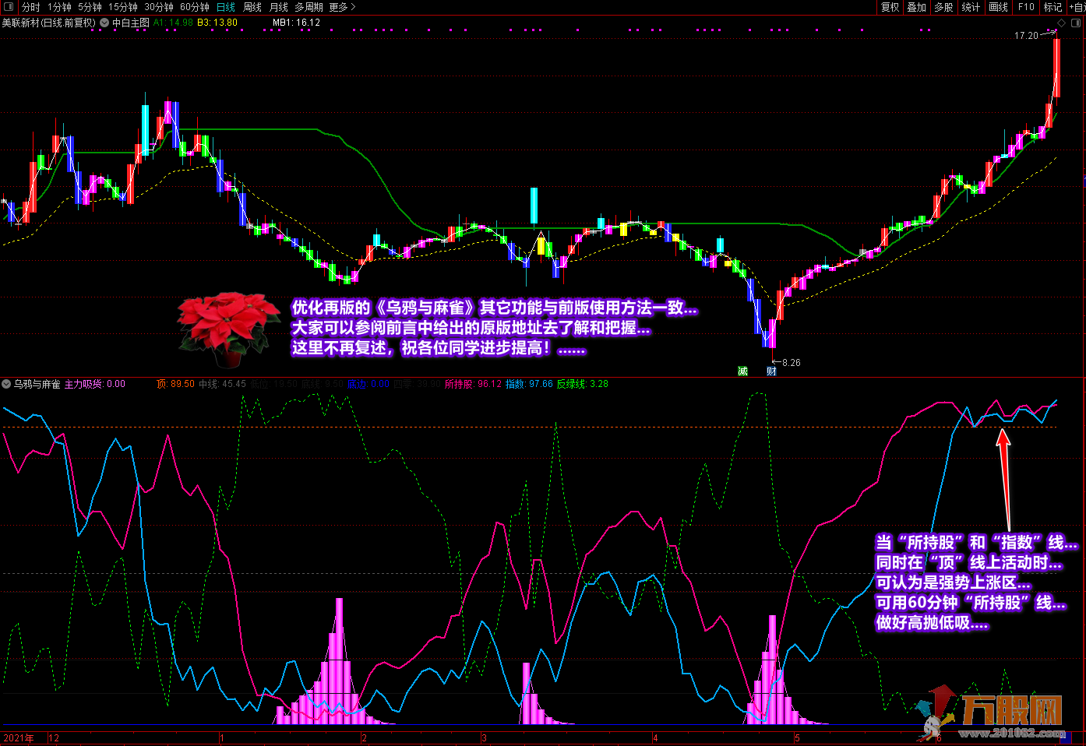This screenshot has width=1086, height=746.
Task: Expand the 乌鸦与麻雀 indicator dropdown arrow
Action: click(6, 384)
